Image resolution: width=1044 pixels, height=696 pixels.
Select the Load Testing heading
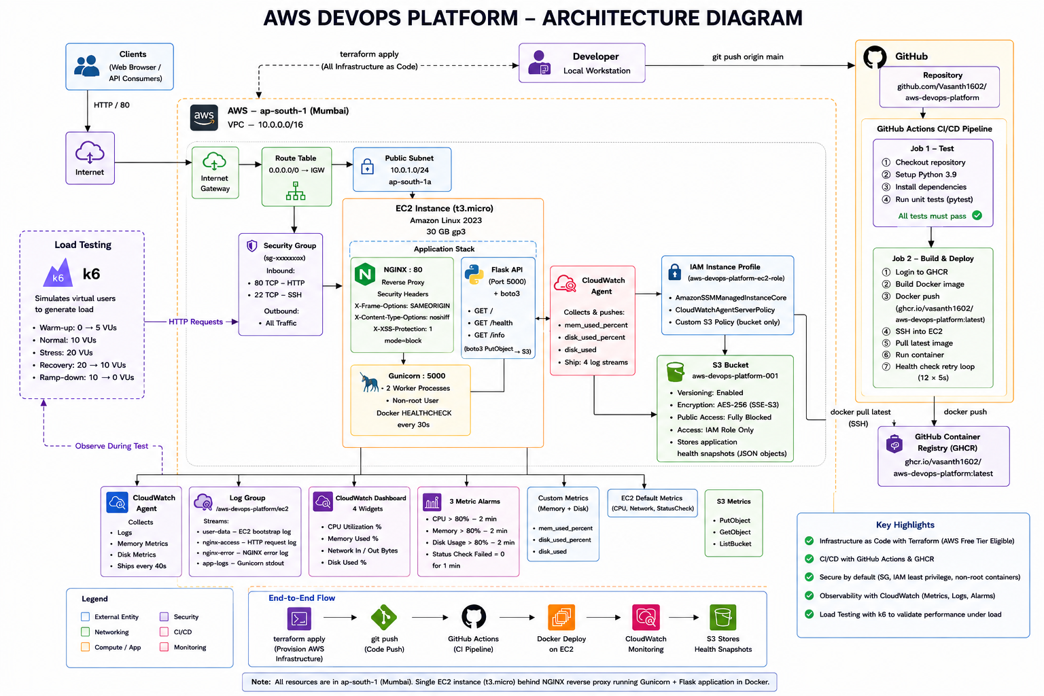point(83,245)
